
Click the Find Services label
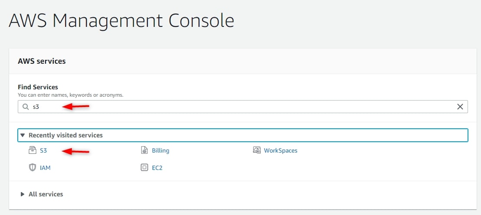tap(38, 87)
